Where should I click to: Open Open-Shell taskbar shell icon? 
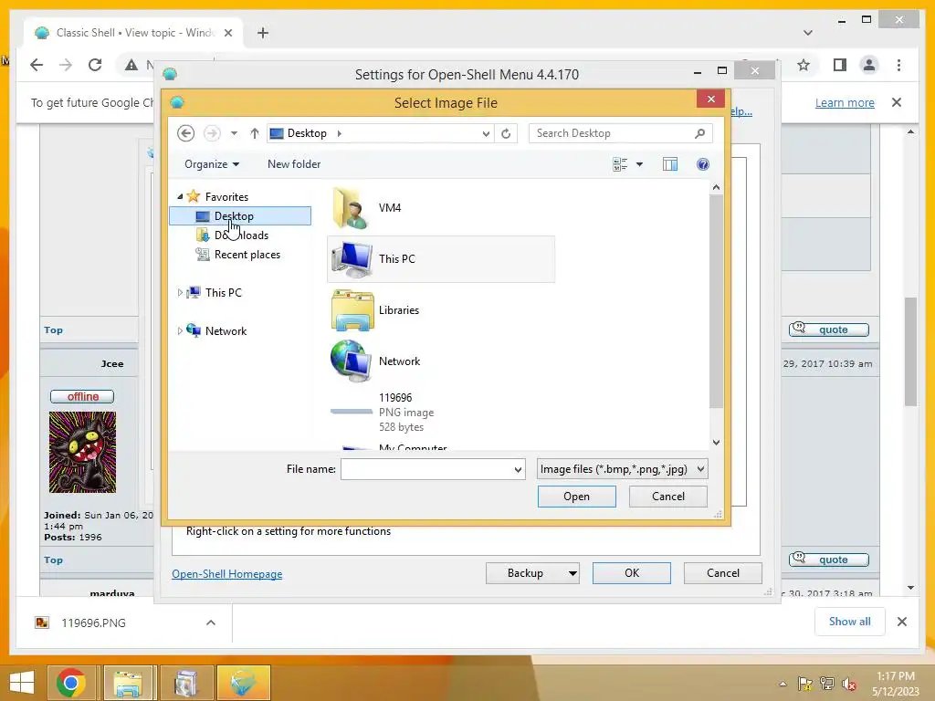tap(244, 683)
